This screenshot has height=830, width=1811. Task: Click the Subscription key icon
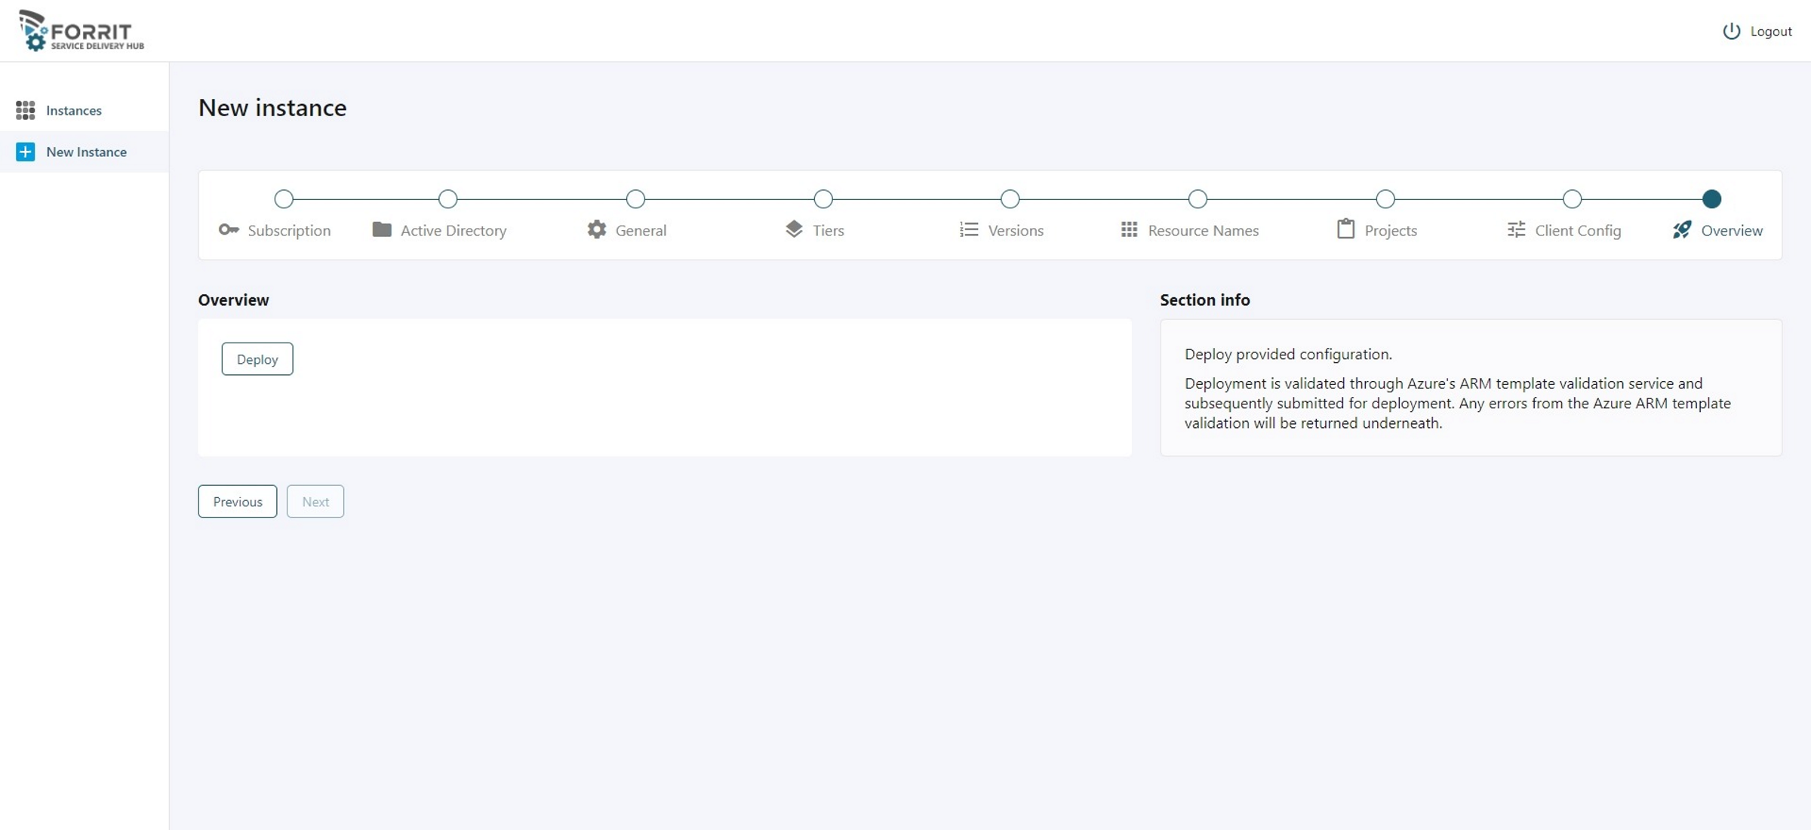pos(229,229)
